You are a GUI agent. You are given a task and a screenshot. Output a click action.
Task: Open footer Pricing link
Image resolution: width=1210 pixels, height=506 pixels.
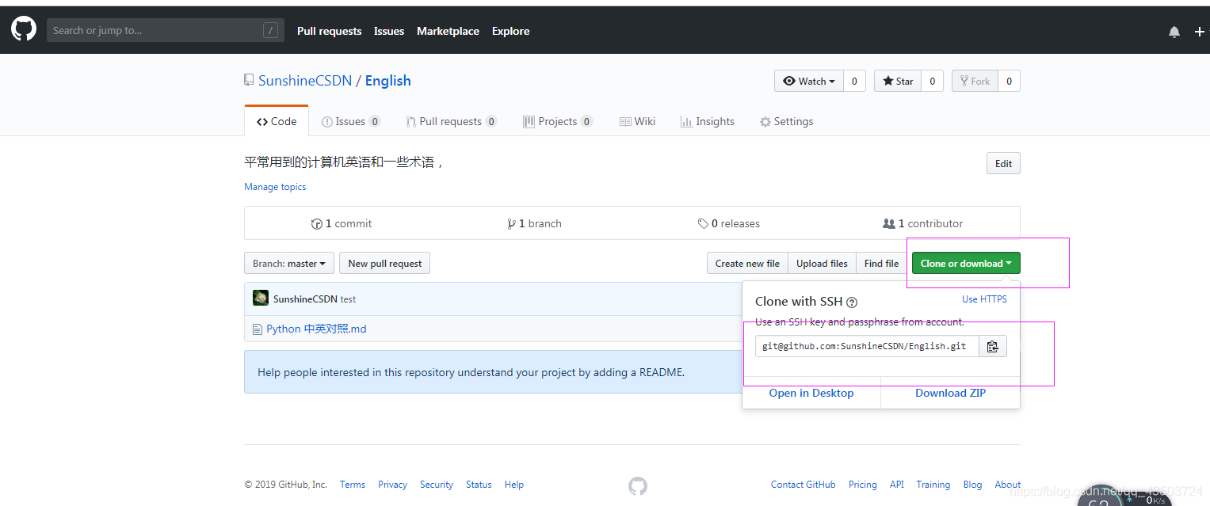(863, 485)
